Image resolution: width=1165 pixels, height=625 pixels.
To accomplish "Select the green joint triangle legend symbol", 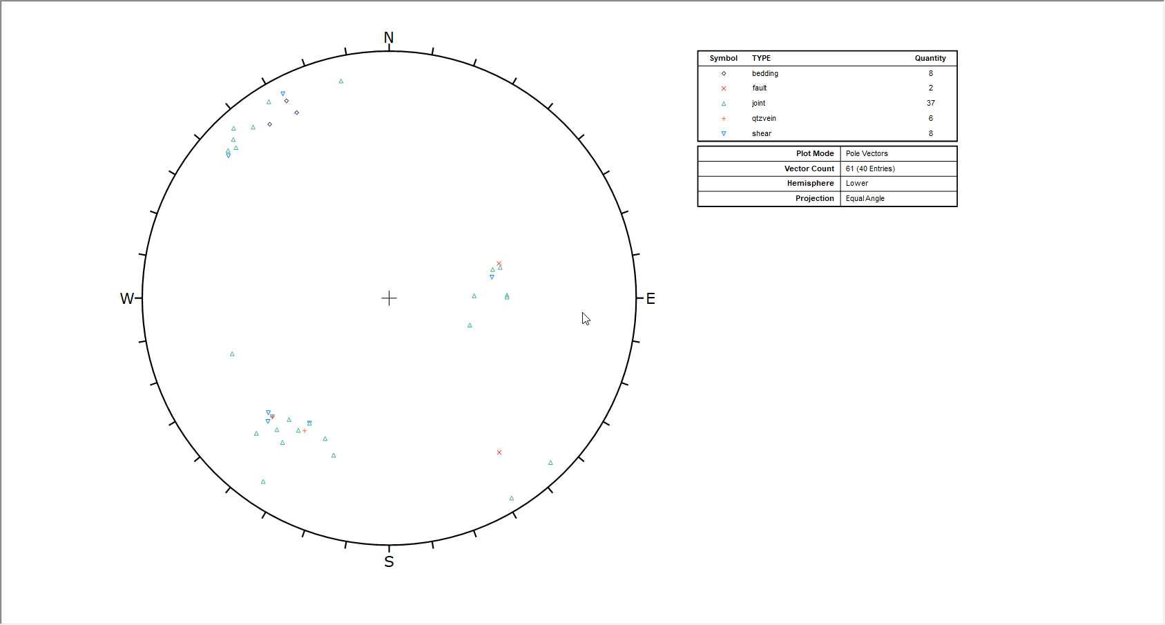I will 723,103.
